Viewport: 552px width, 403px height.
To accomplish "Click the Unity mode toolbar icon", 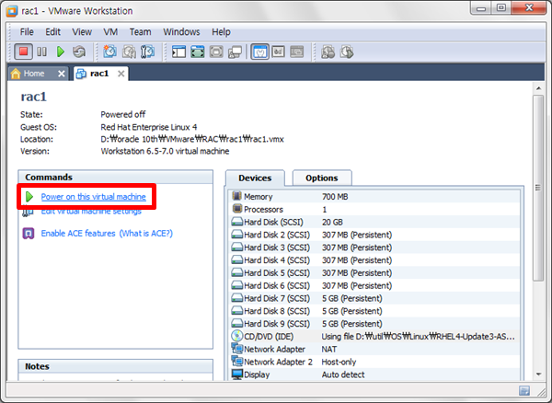I will [235, 52].
